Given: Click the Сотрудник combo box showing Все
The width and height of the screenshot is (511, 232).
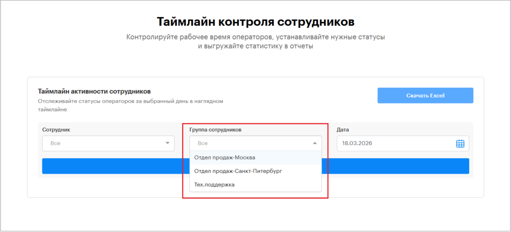Looking at the screenshot, I should click(108, 143).
